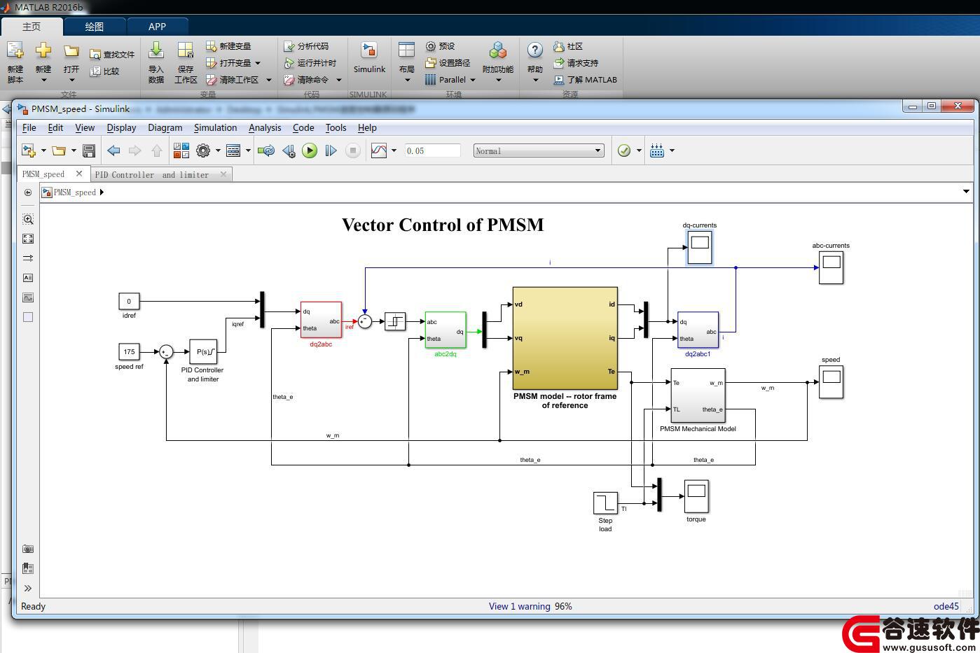Click the Annotation tool in the left palette

point(28,278)
